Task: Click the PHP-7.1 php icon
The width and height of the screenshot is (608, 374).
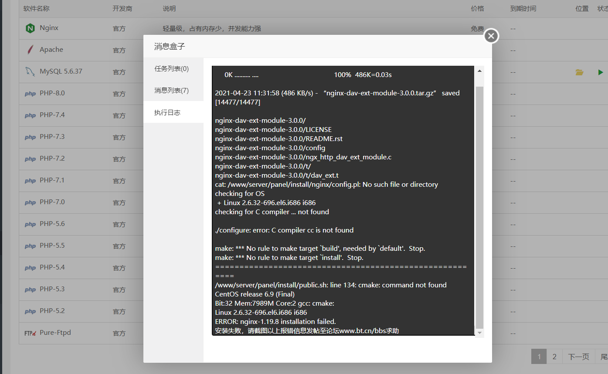Action: click(30, 181)
